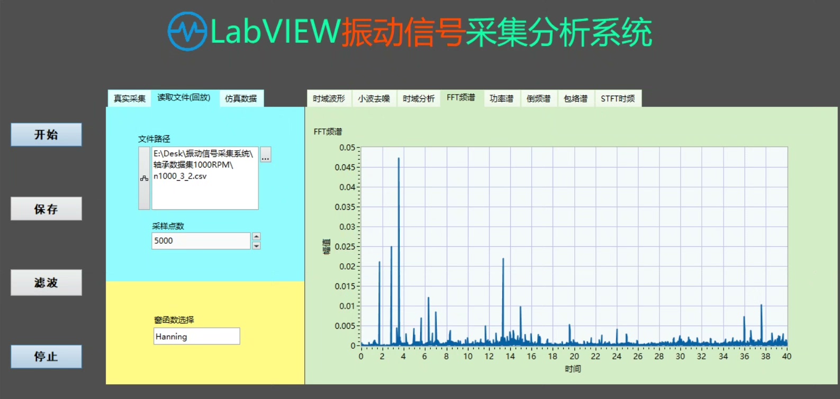Open the 仿真数据 tab
840x399 pixels.
(x=241, y=98)
